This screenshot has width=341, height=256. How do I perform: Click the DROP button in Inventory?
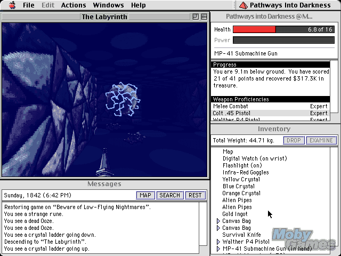click(x=294, y=140)
